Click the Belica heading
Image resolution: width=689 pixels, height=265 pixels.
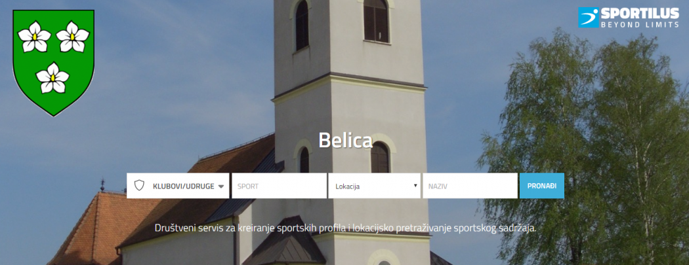[x=345, y=140]
